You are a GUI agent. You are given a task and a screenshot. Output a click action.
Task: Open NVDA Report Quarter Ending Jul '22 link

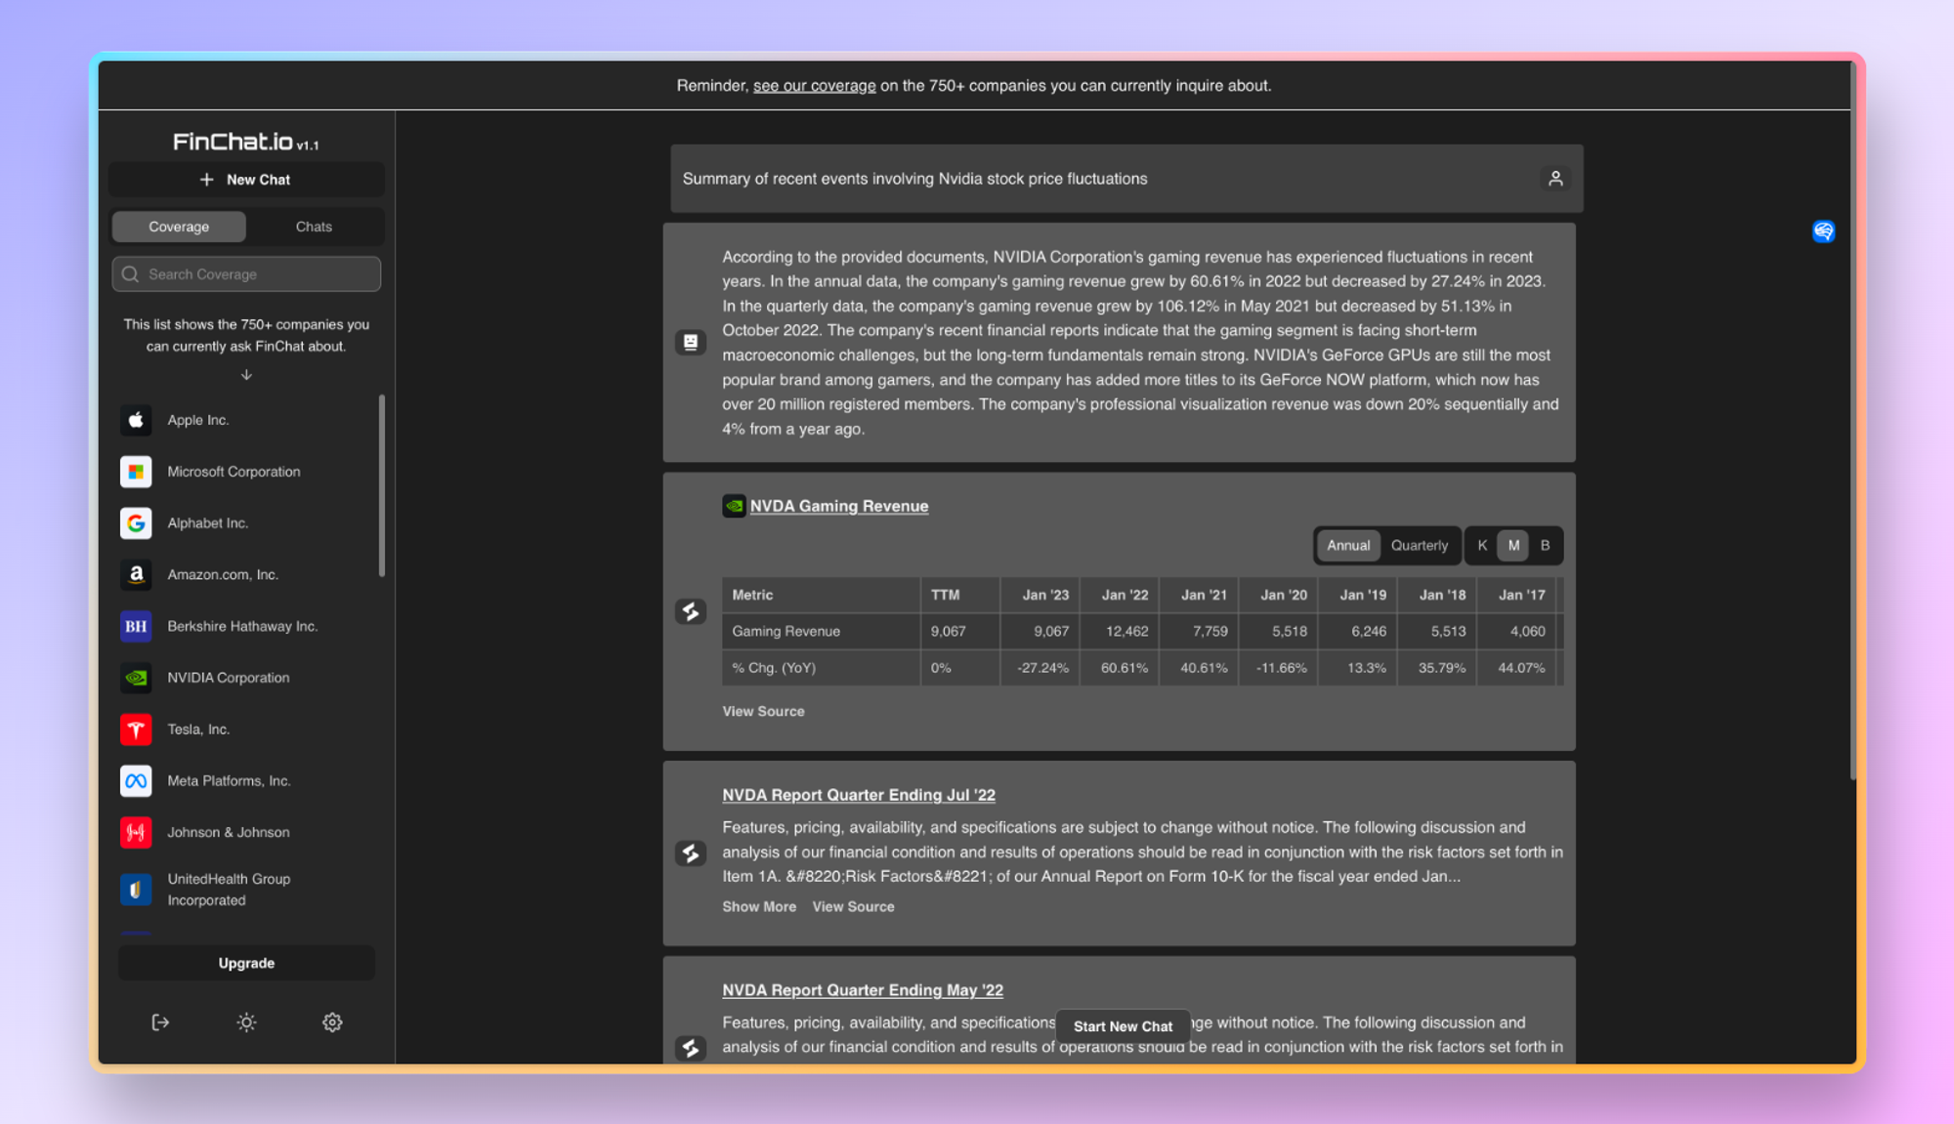(858, 795)
